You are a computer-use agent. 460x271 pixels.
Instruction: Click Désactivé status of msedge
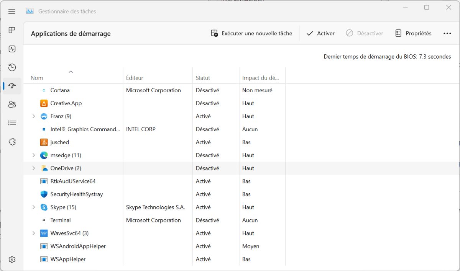click(x=207, y=155)
